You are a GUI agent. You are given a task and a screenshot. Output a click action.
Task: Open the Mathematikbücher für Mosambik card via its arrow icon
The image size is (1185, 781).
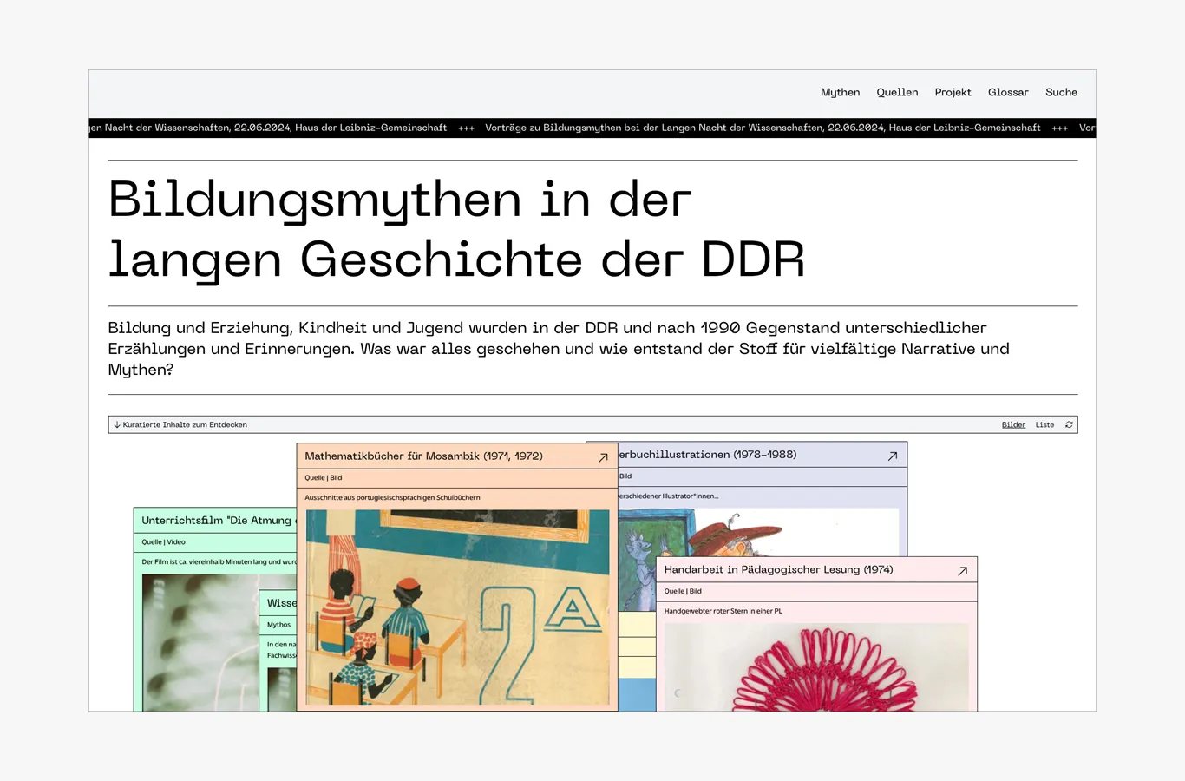(602, 456)
